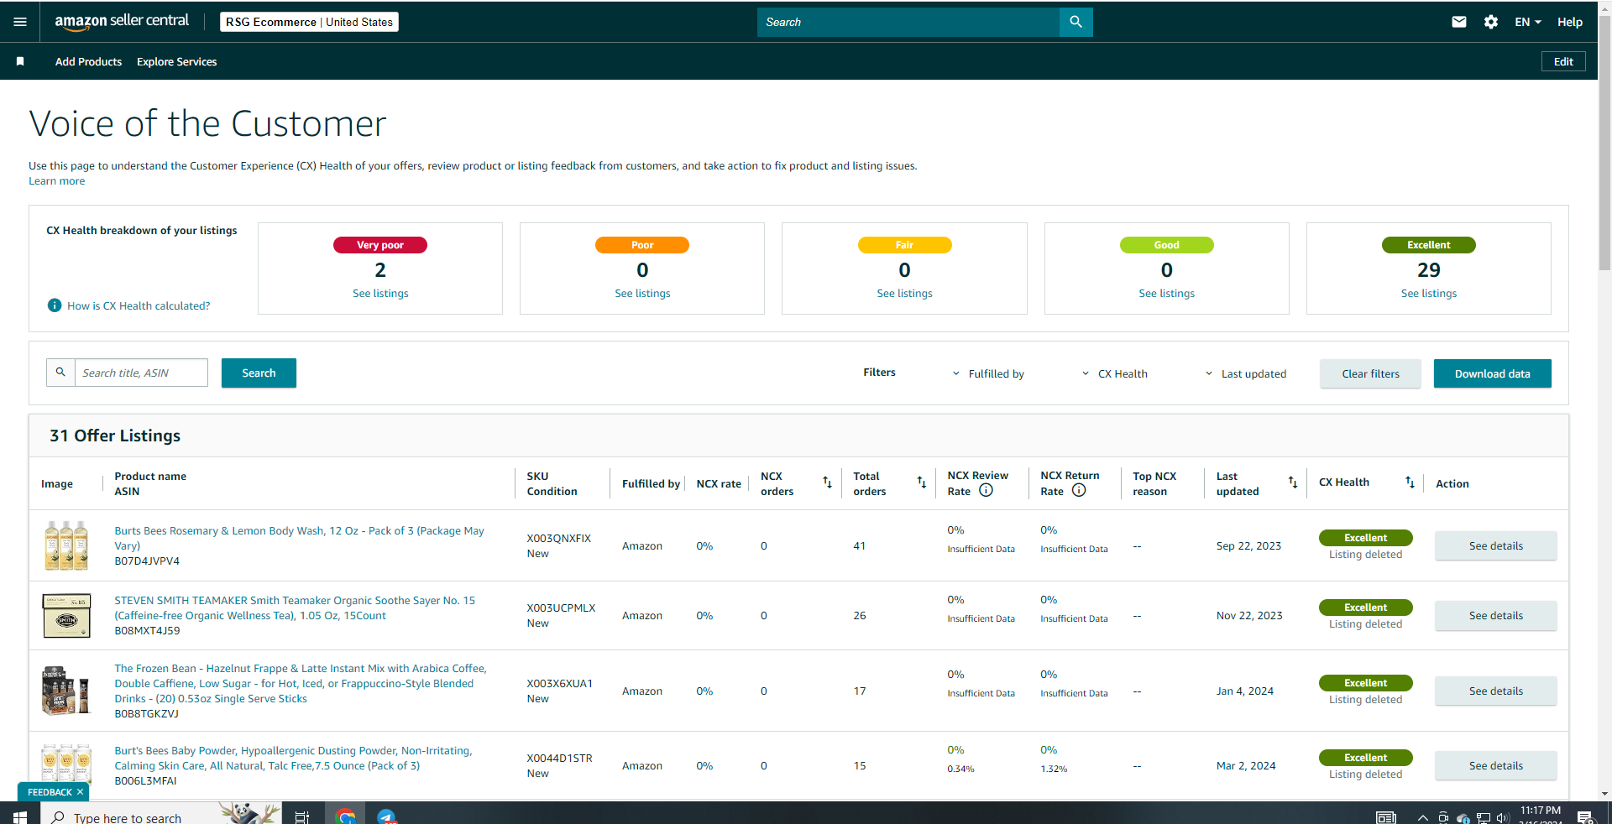Expand the CX Health filter

[1114, 373]
